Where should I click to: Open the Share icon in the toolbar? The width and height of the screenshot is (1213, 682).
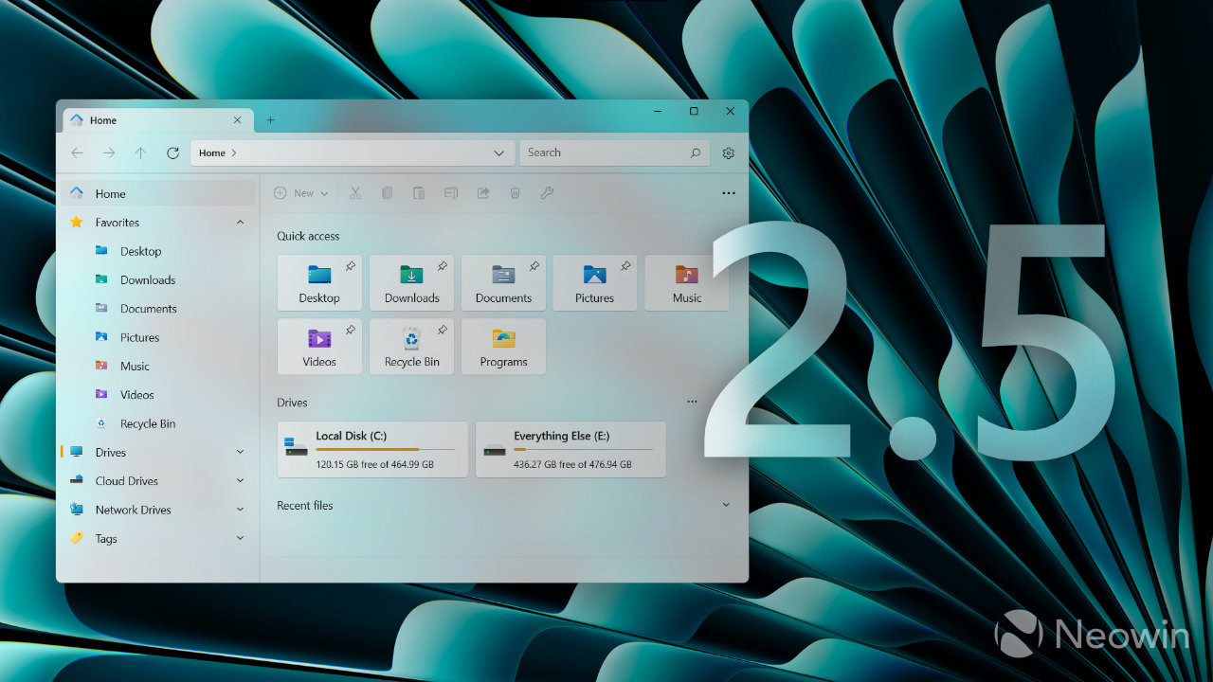pyautogui.click(x=482, y=192)
